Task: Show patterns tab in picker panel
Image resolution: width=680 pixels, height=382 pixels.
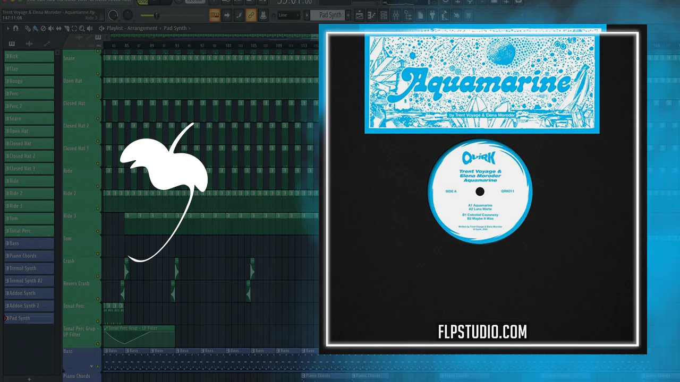Action: click(12, 44)
